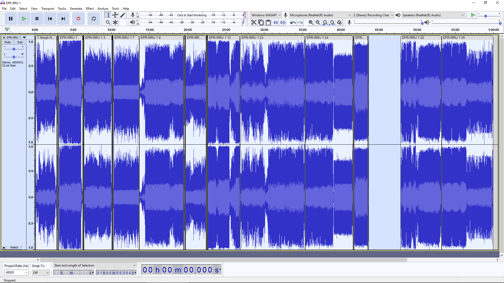Open the Effect menu
504x283 pixels.
(90, 8)
